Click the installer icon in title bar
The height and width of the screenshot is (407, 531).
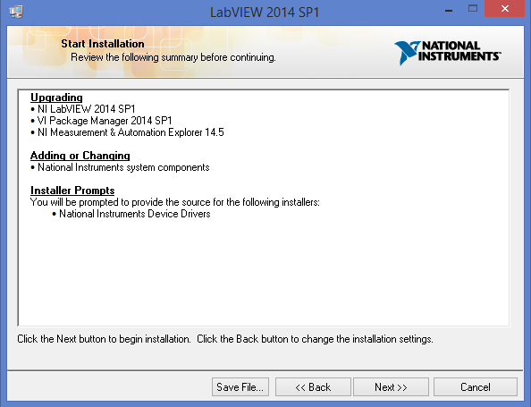(x=16, y=12)
